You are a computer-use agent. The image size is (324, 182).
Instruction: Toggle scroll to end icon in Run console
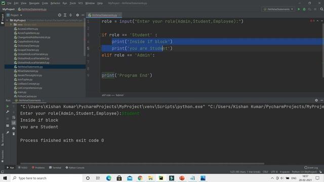pos(14,123)
